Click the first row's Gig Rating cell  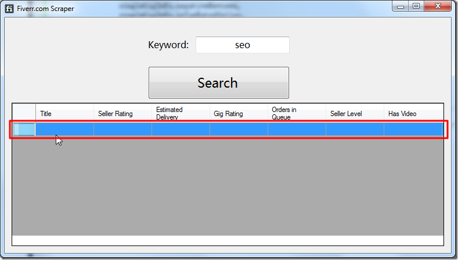tap(239, 129)
